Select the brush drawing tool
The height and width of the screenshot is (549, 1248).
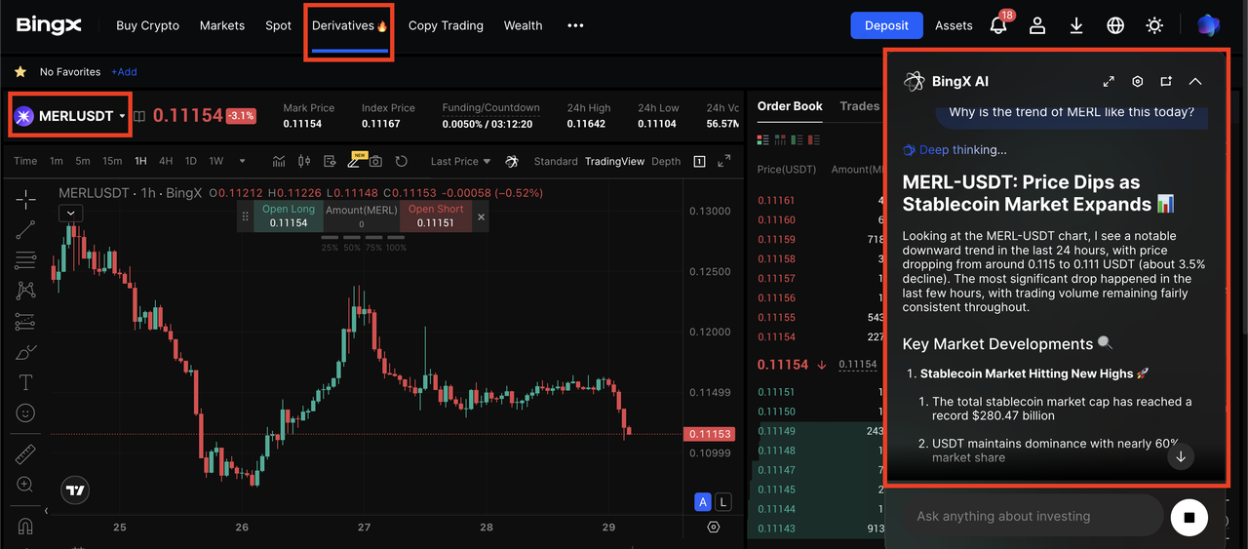pyautogui.click(x=25, y=352)
